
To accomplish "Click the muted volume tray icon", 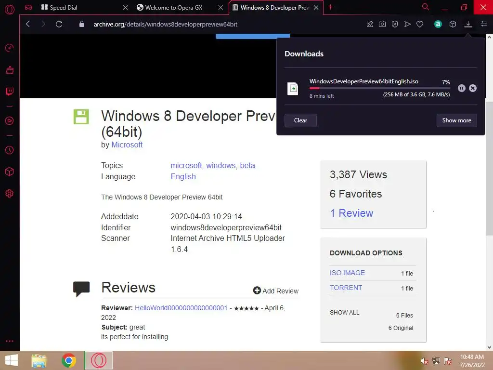I will pyautogui.click(x=424, y=361).
